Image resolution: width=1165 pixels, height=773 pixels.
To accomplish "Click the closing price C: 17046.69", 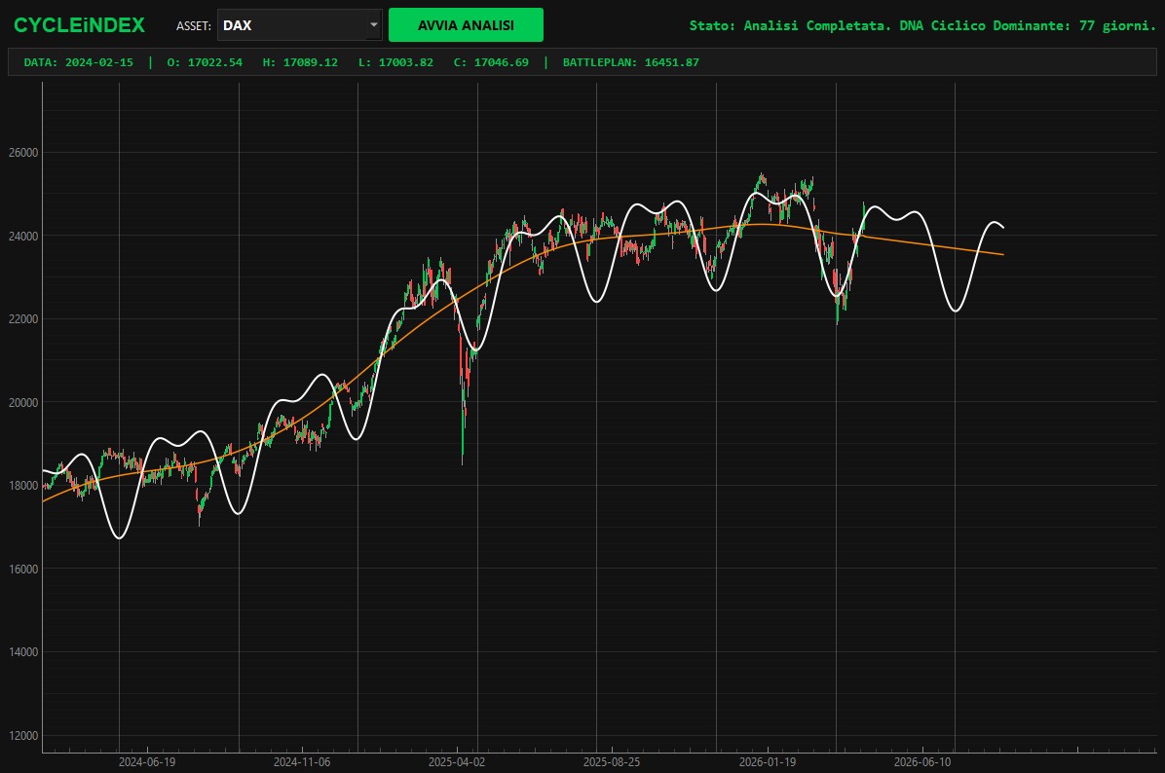I will (491, 62).
